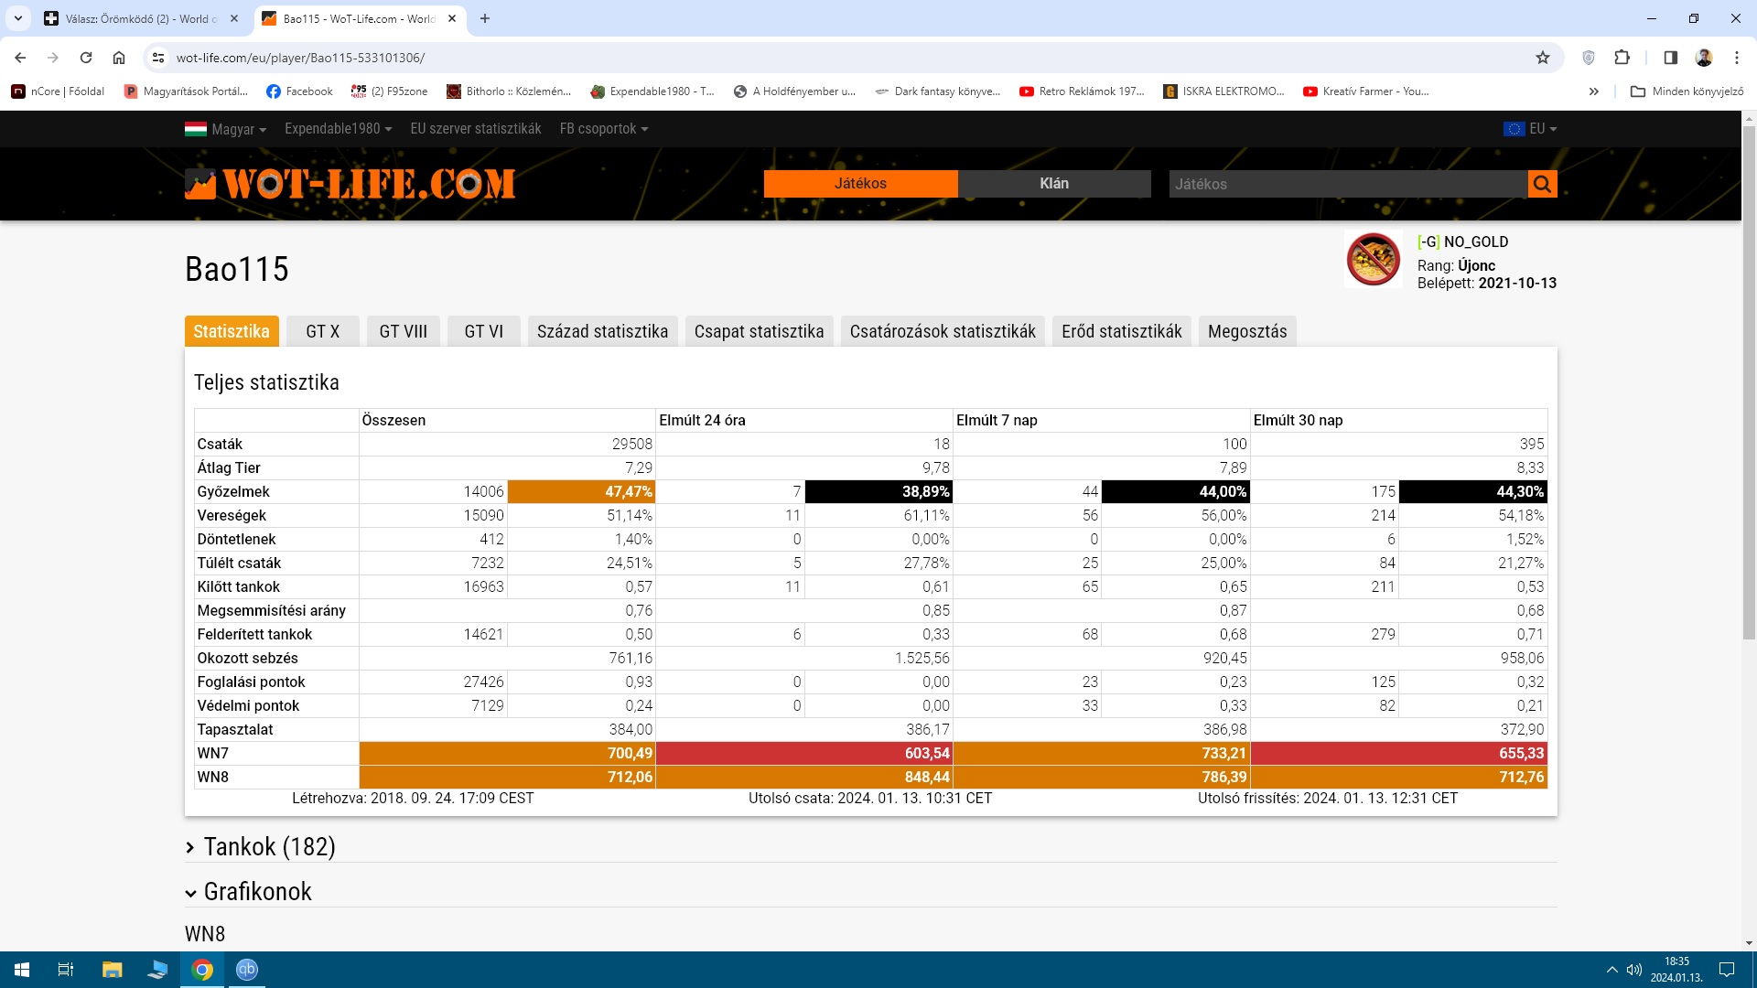The width and height of the screenshot is (1757, 988).
Task: Bookmark this page with the star icon
Action: tap(1543, 58)
